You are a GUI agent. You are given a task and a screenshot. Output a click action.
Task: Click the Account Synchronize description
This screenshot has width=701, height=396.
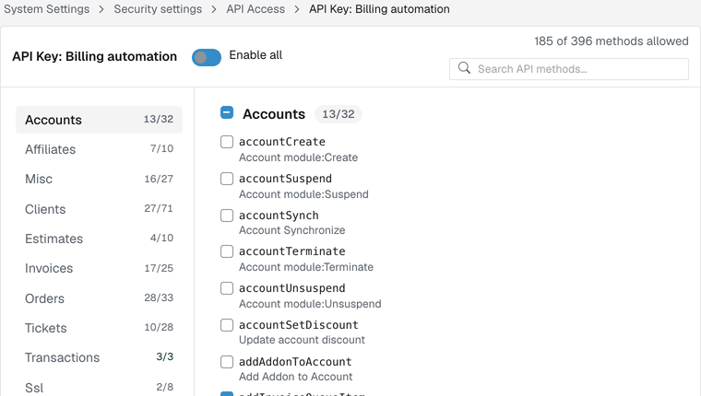point(292,230)
